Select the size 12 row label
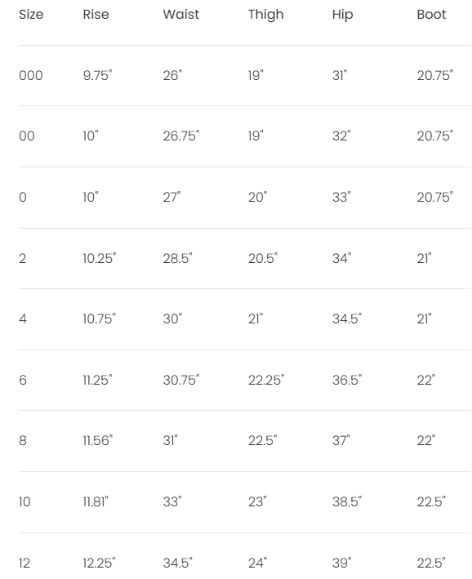 [24, 563]
